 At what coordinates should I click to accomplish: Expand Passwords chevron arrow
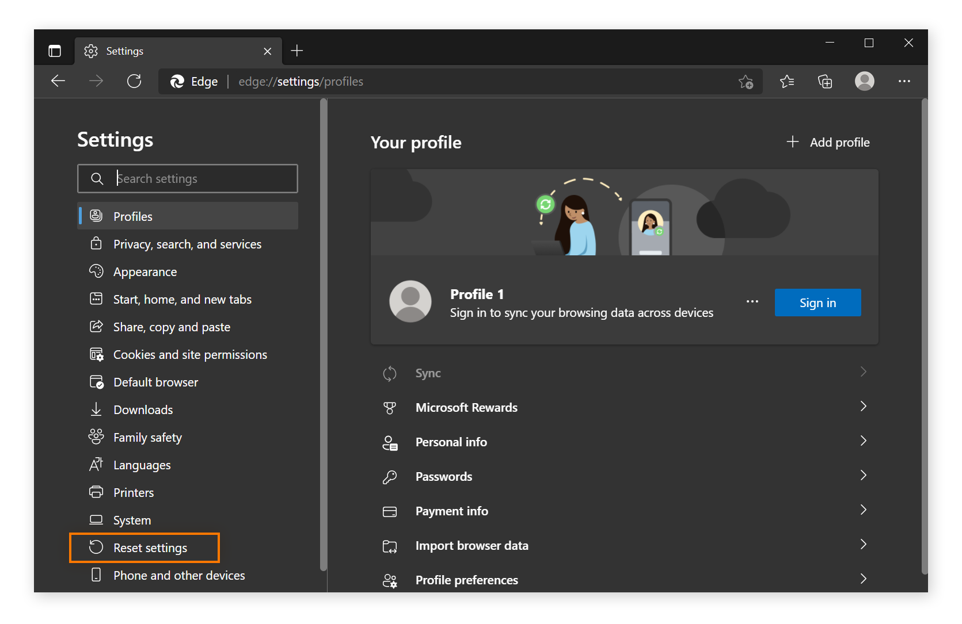coord(863,475)
